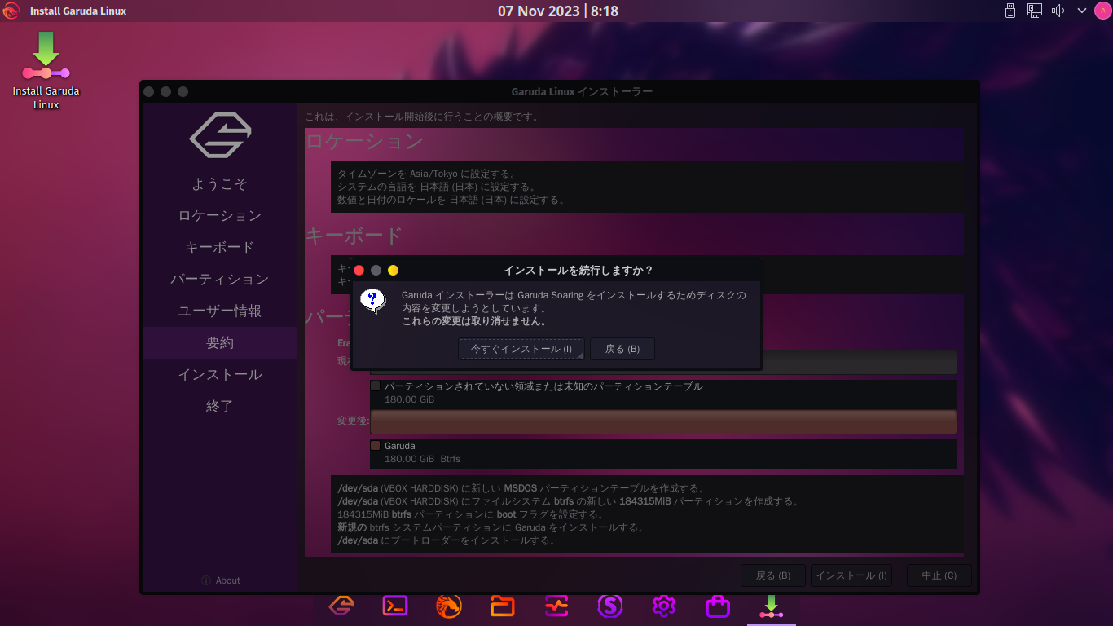Select パーティション step in sidebar
The height and width of the screenshot is (626, 1113).
[x=220, y=280]
